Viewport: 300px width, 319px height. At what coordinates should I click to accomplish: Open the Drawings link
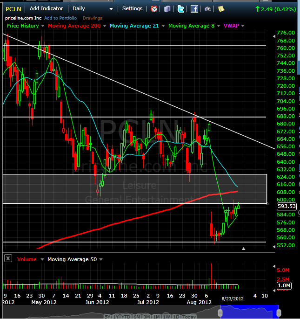[93, 18]
